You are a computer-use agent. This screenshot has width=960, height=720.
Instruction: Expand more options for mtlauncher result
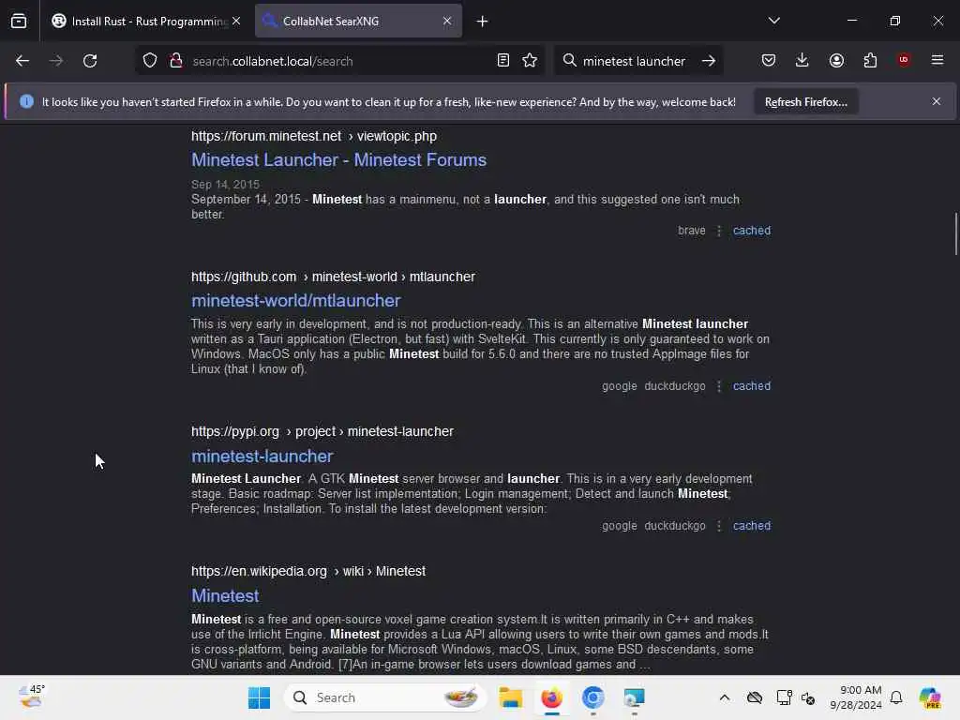tap(719, 386)
